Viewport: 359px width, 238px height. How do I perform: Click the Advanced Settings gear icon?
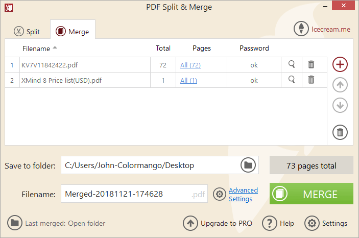pos(220,194)
